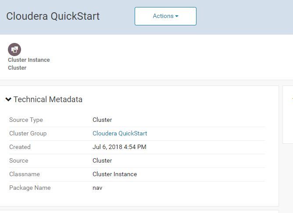This screenshot has width=293, height=213.
Task: Click the Cluster text below Cluster Instance
Action: pos(17,68)
